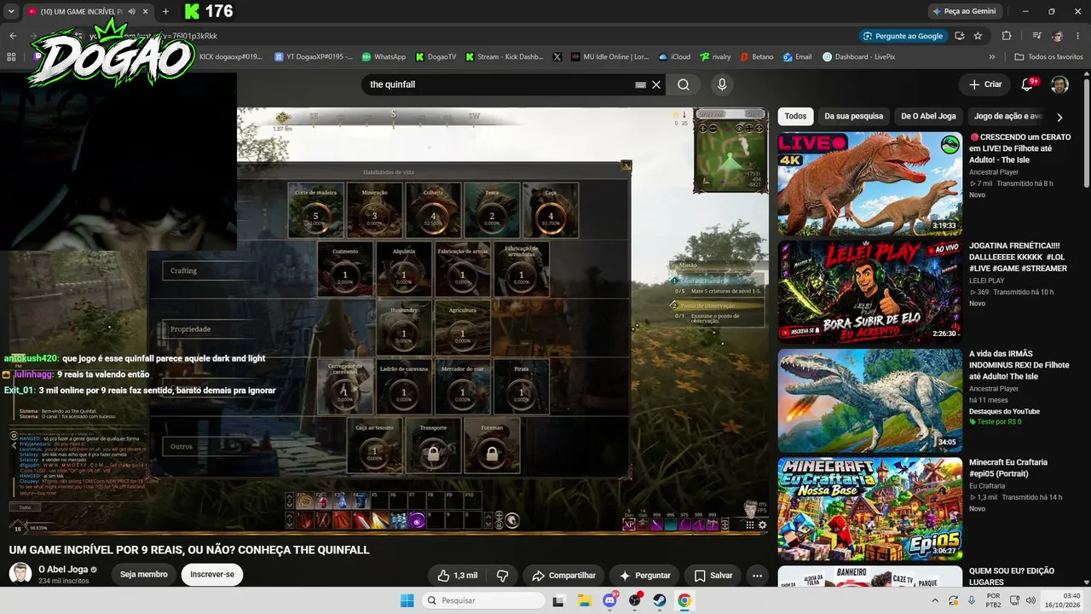This screenshot has width=1091, height=614.
Task: Click the "Seja membro" button
Action: click(x=143, y=575)
